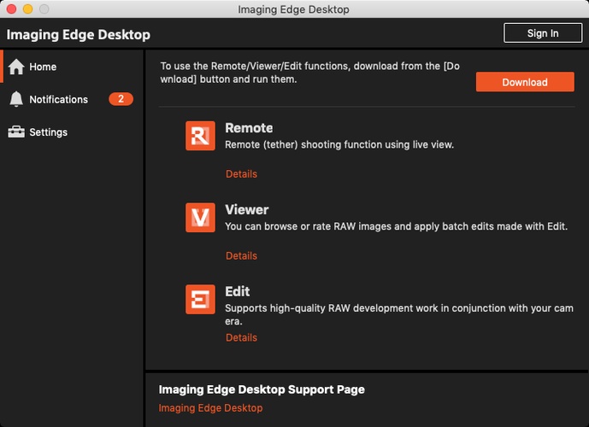Screen dimensions: 589x427
Task: Click the Home house icon
Action: (16, 67)
